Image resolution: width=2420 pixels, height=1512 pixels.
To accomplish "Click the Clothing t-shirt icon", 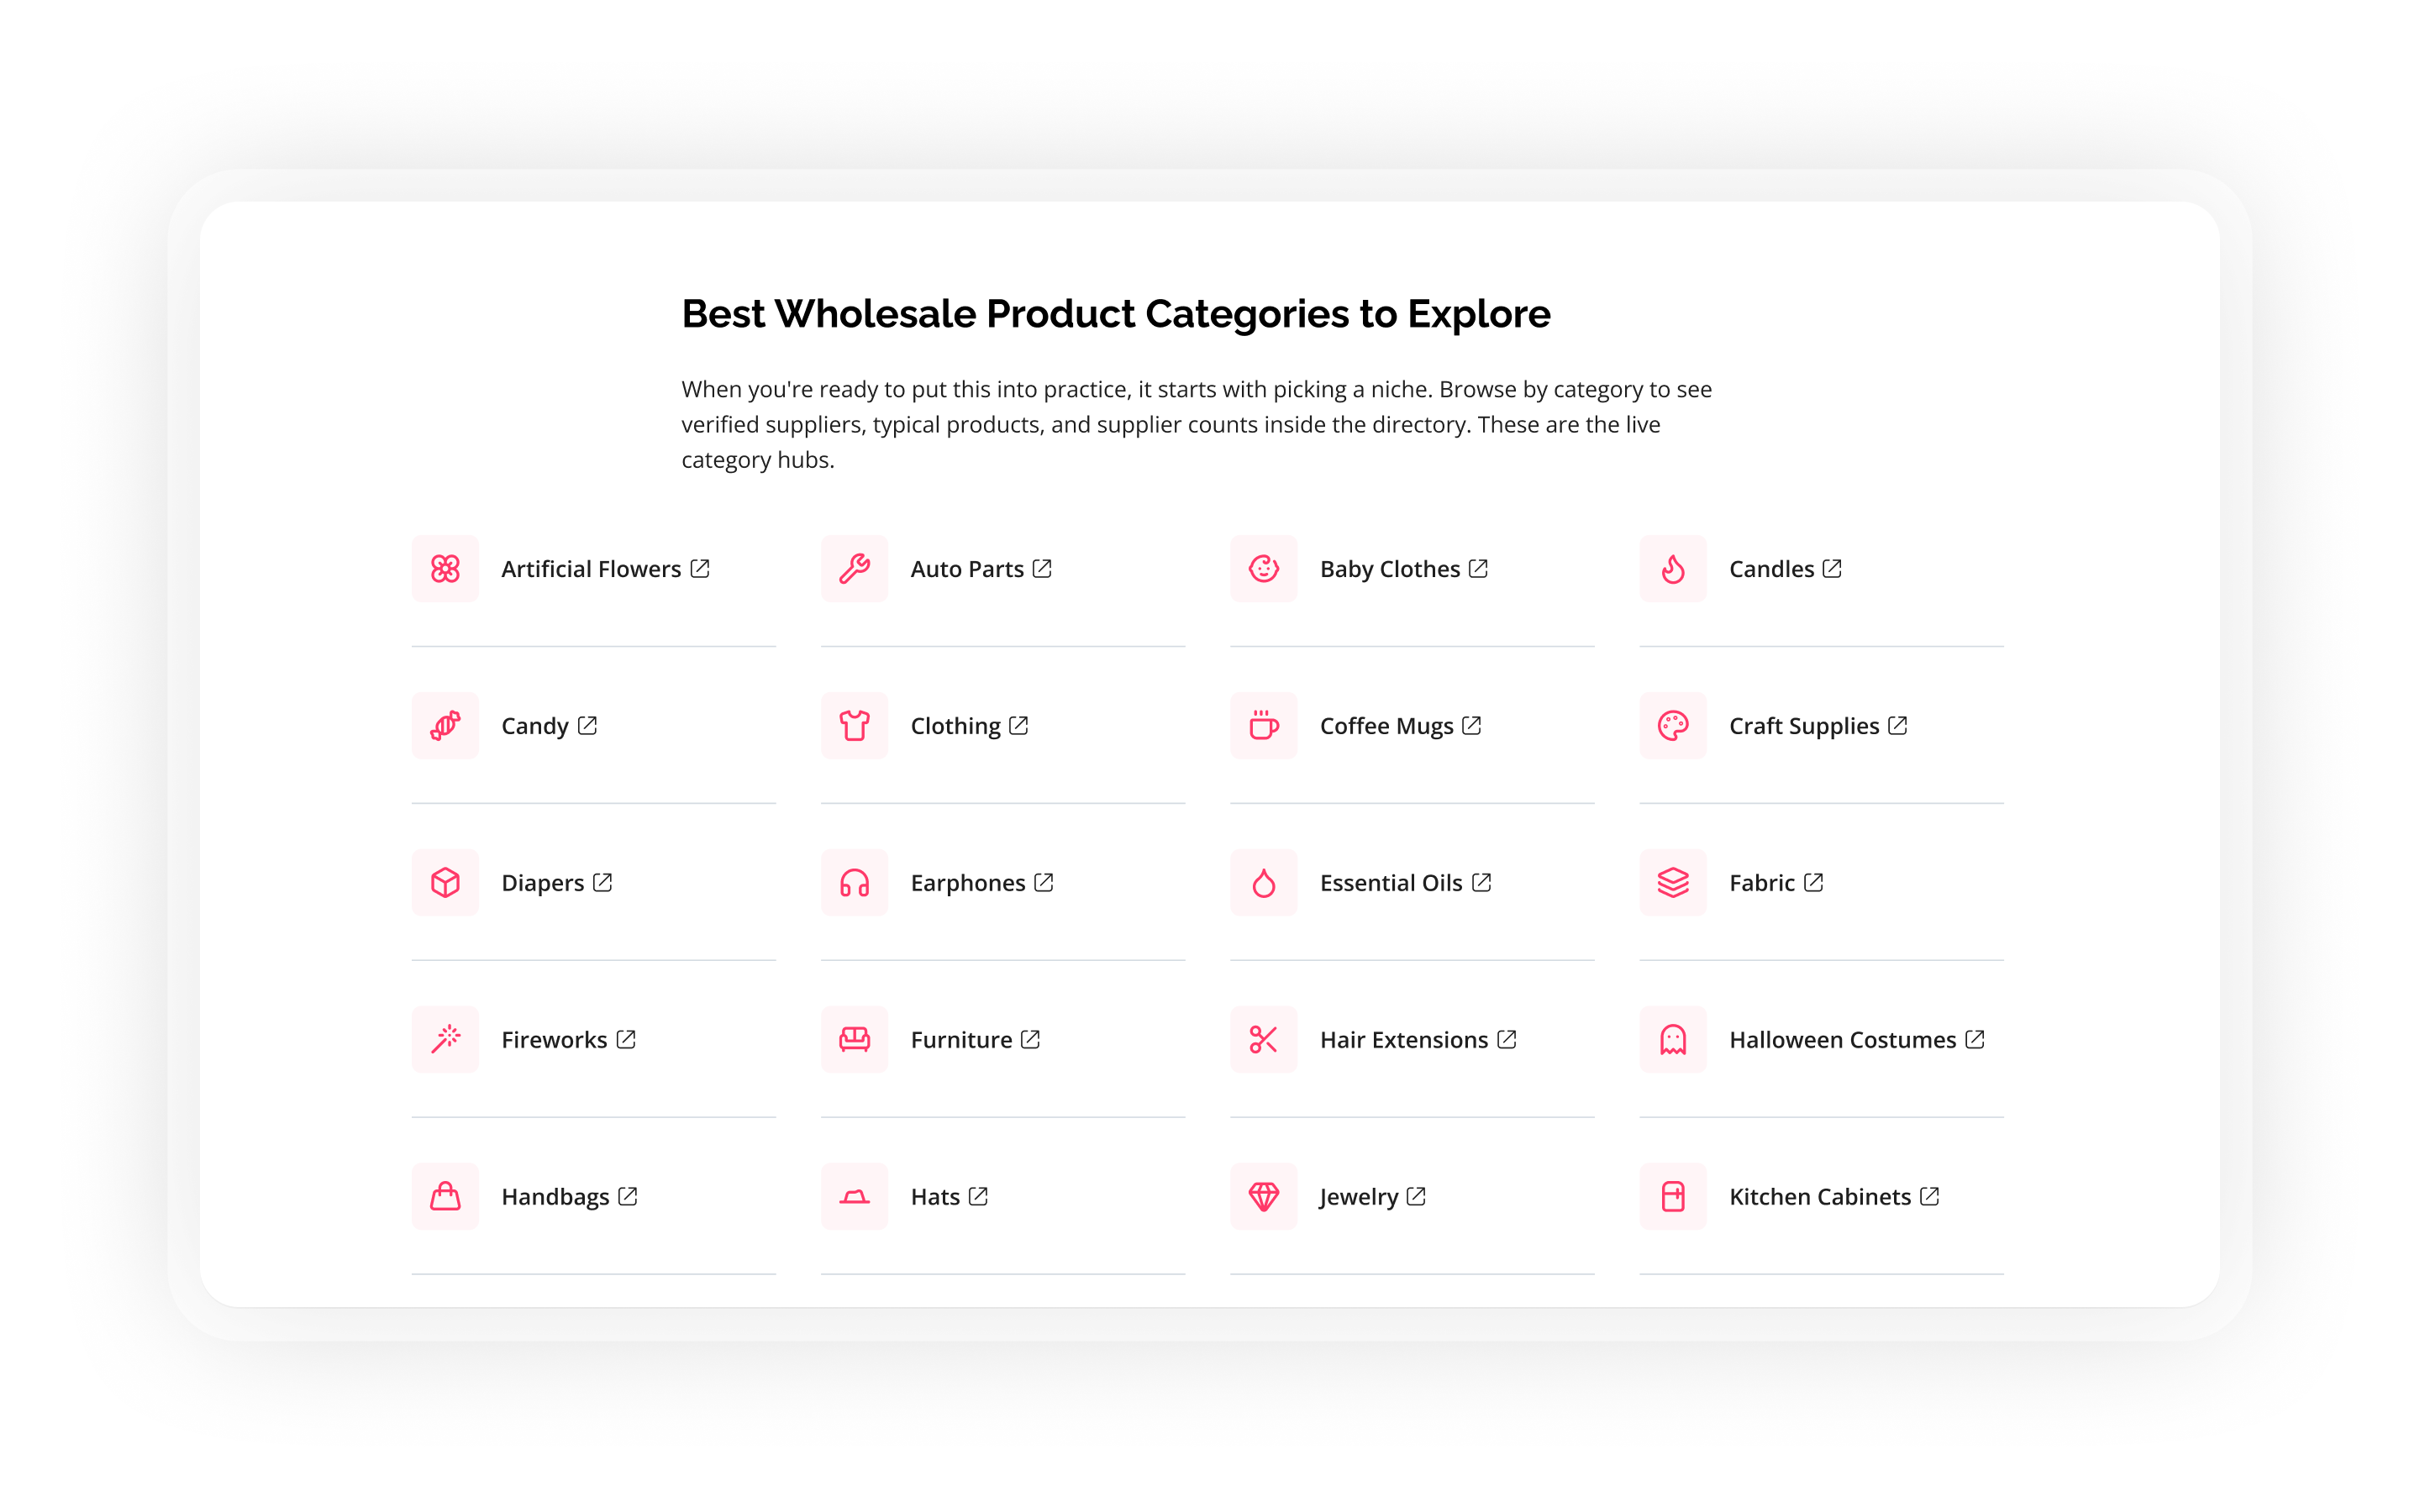I will [x=854, y=726].
